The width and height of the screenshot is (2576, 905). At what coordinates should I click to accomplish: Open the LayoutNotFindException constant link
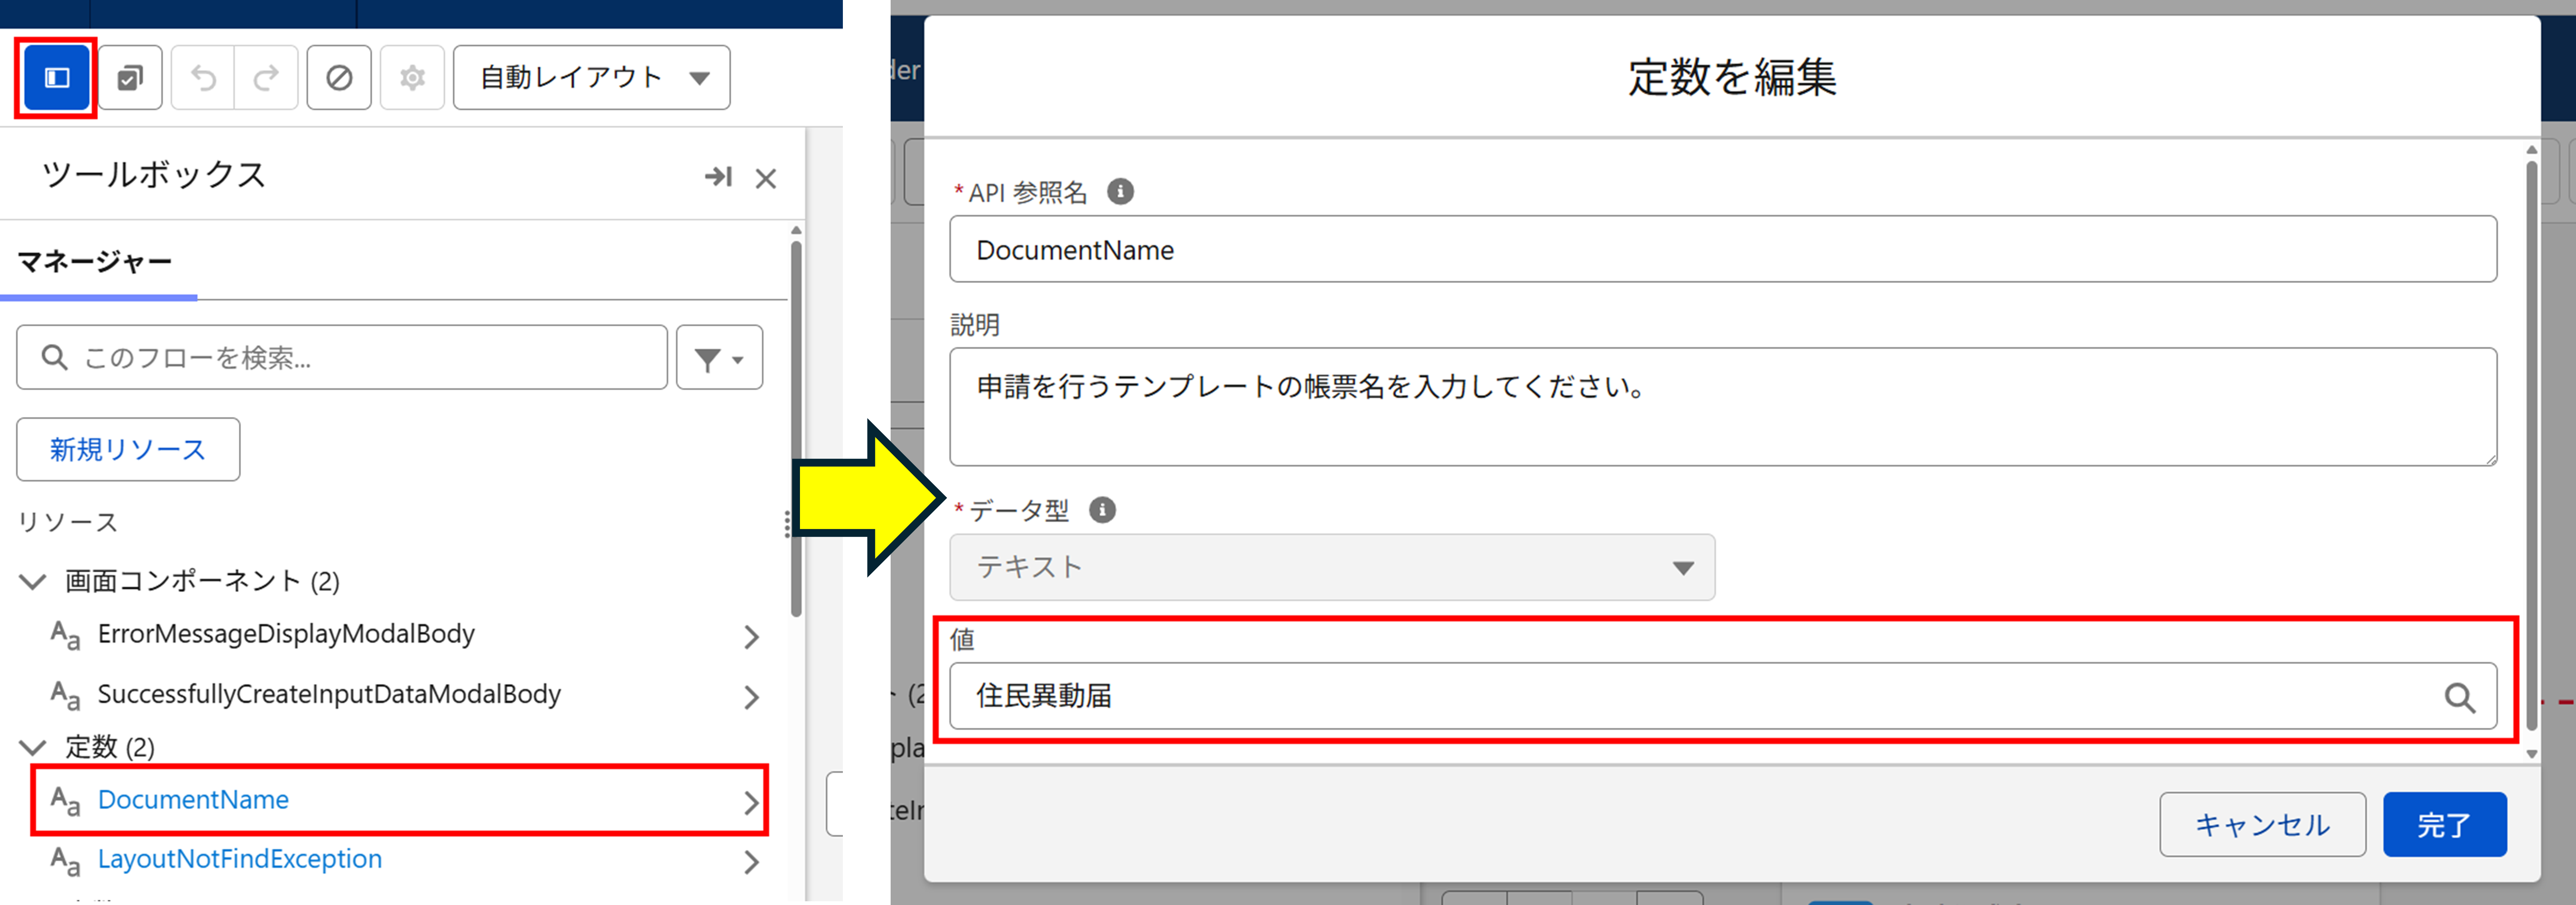pyautogui.click(x=240, y=859)
